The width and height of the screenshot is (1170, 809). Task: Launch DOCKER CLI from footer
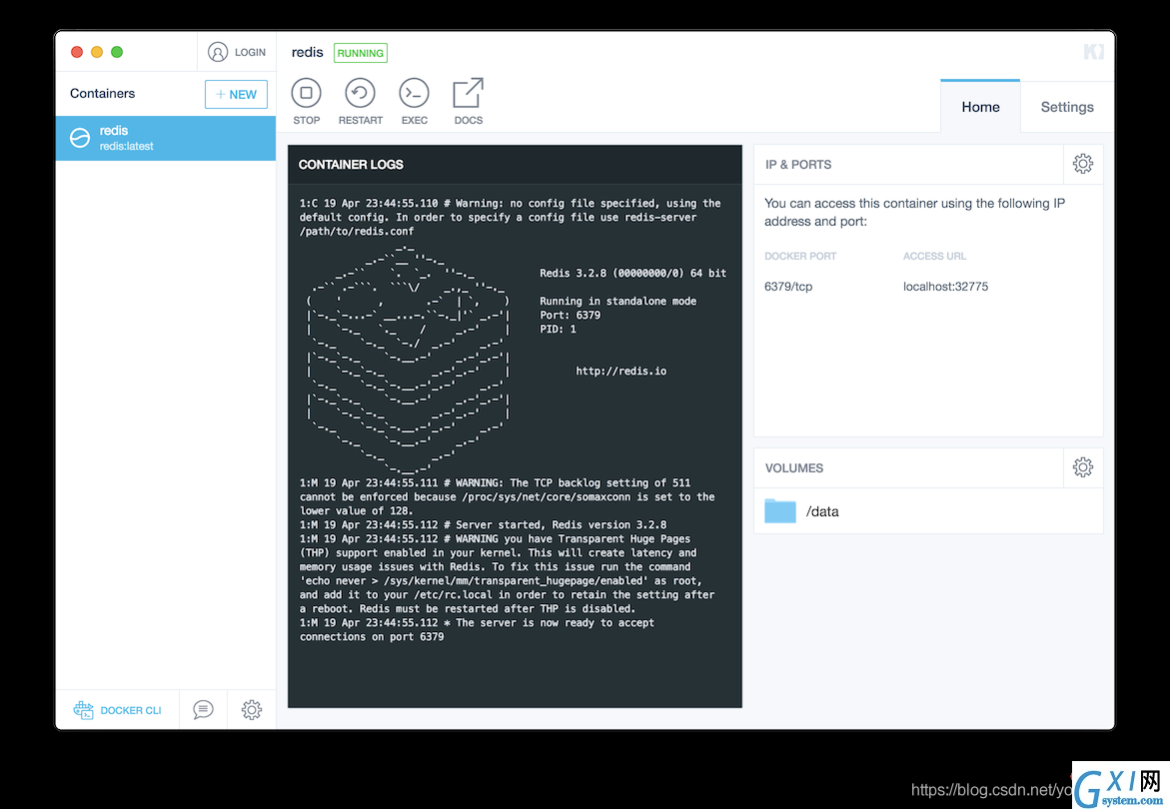(x=117, y=710)
